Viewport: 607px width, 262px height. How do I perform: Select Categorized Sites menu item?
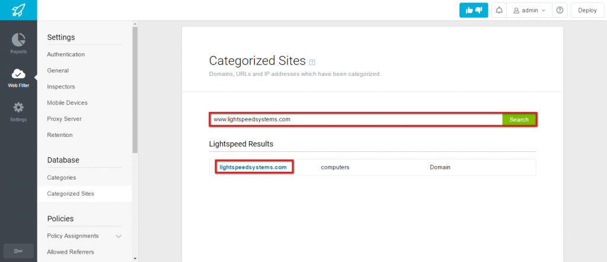(x=84, y=193)
